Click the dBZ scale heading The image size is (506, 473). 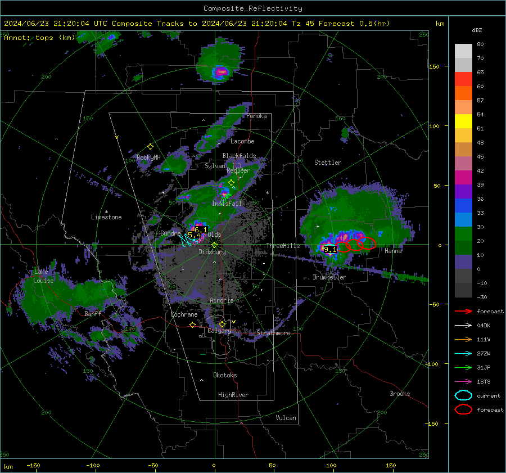pos(477,30)
